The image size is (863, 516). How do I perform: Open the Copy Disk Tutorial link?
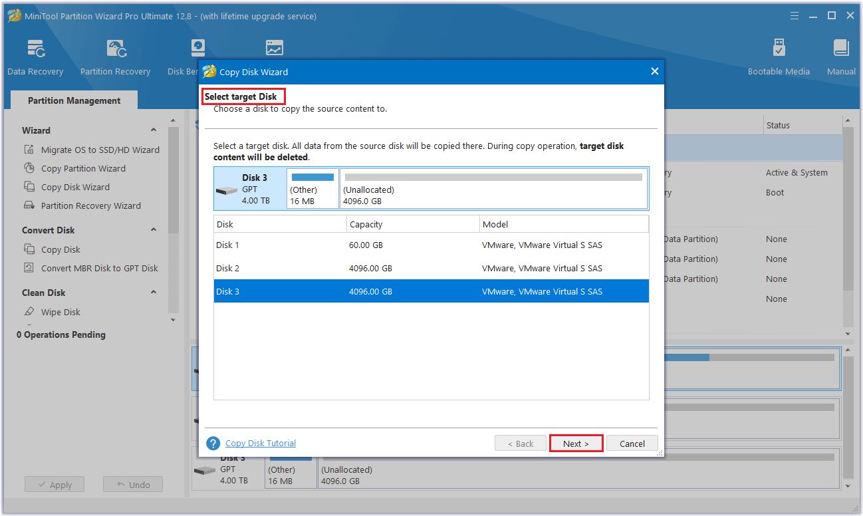[x=261, y=443]
